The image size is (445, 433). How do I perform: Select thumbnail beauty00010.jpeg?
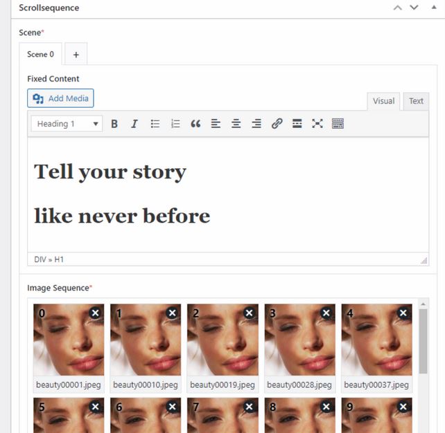146,340
